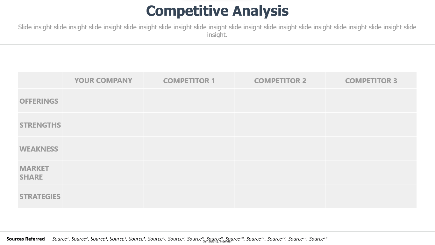Click the Weakness cell under Competitor 2
The height and width of the screenshot is (245, 435).
point(280,148)
